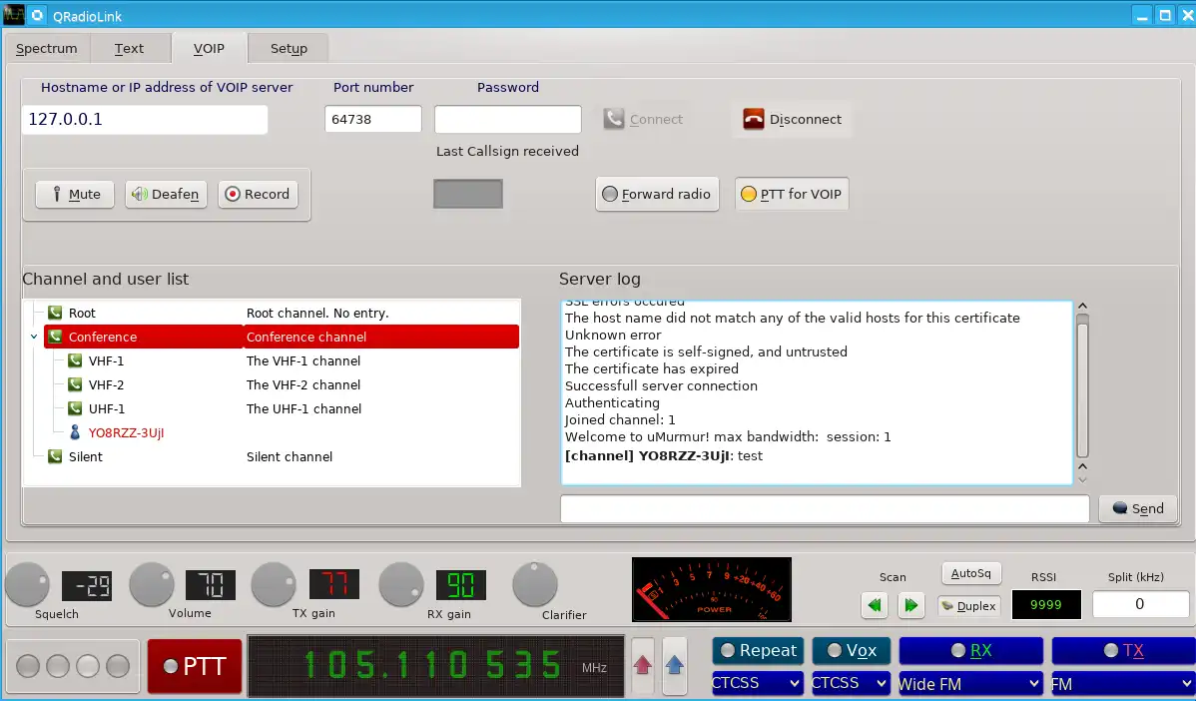Click the round pin icon in title bar

pyautogui.click(x=37, y=15)
